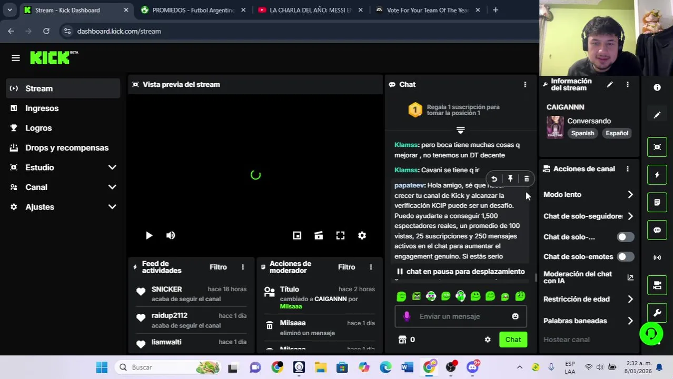This screenshot has height=379, width=673.
Task: Toggle the chat bubble widget in sidebar
Action: point(657,230)
